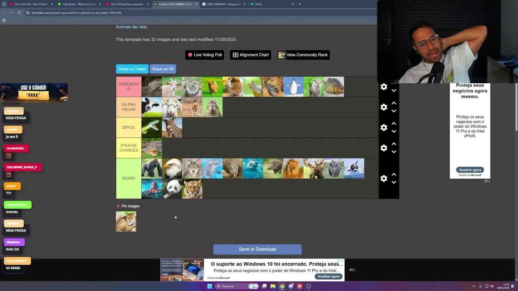
Task: Select the piranha image
Action: [x=334, y=86]
